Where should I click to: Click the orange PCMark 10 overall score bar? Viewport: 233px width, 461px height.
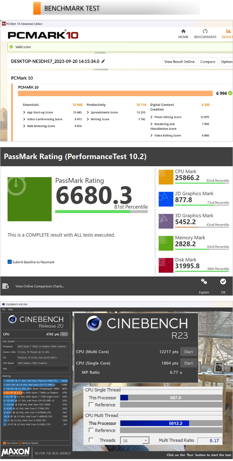point(115,93)
